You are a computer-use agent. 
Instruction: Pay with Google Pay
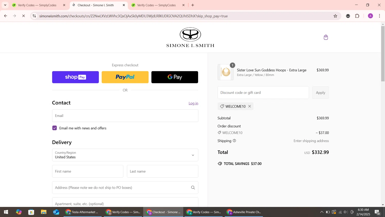(x=175, y=77)
